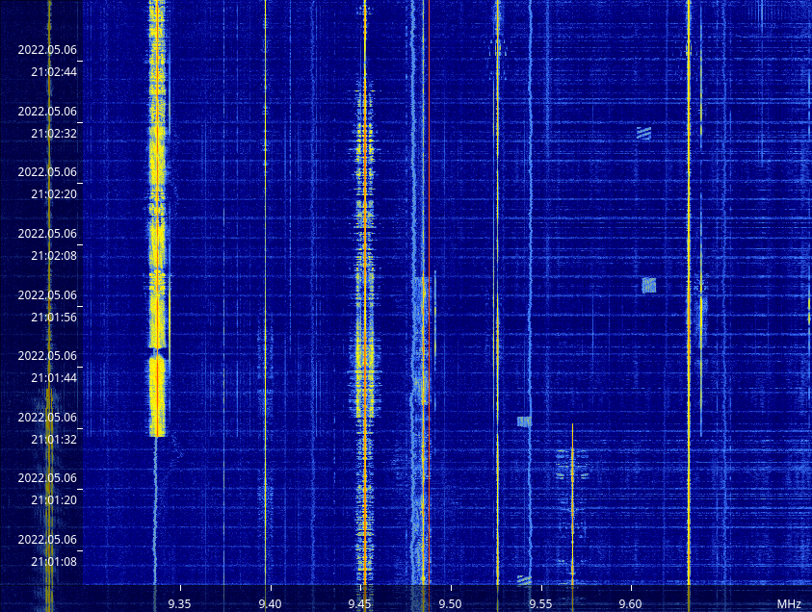Viewport: 812px width, 612px height.
Task: Click the 9.55 frequency axis label
Action: click(540, 603)
